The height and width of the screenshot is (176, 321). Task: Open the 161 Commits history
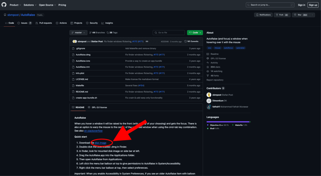coord(192,42)
